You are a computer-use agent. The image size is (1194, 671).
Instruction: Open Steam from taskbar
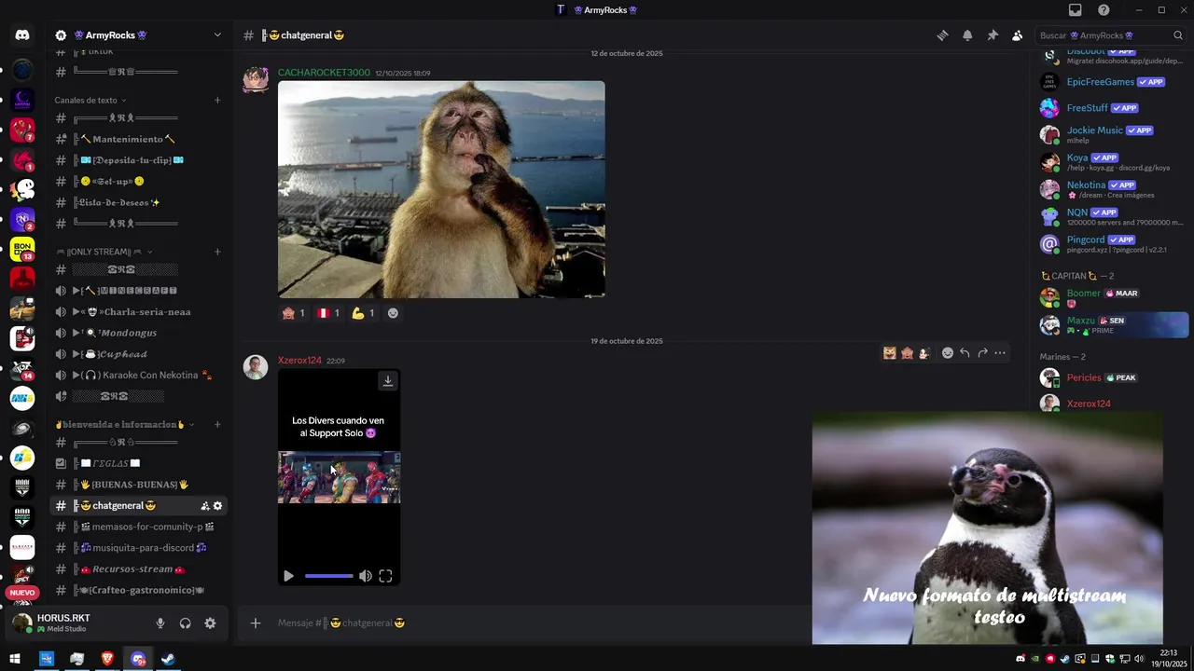pyautogui.click(x=168, y=659)
